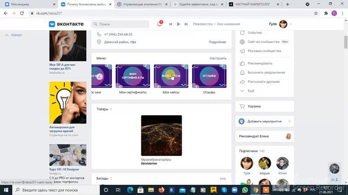The height and width of the screenshot is (195, 348).
Task: Click the page vertical scrollbar thumb
Action: tap(346, 42)
